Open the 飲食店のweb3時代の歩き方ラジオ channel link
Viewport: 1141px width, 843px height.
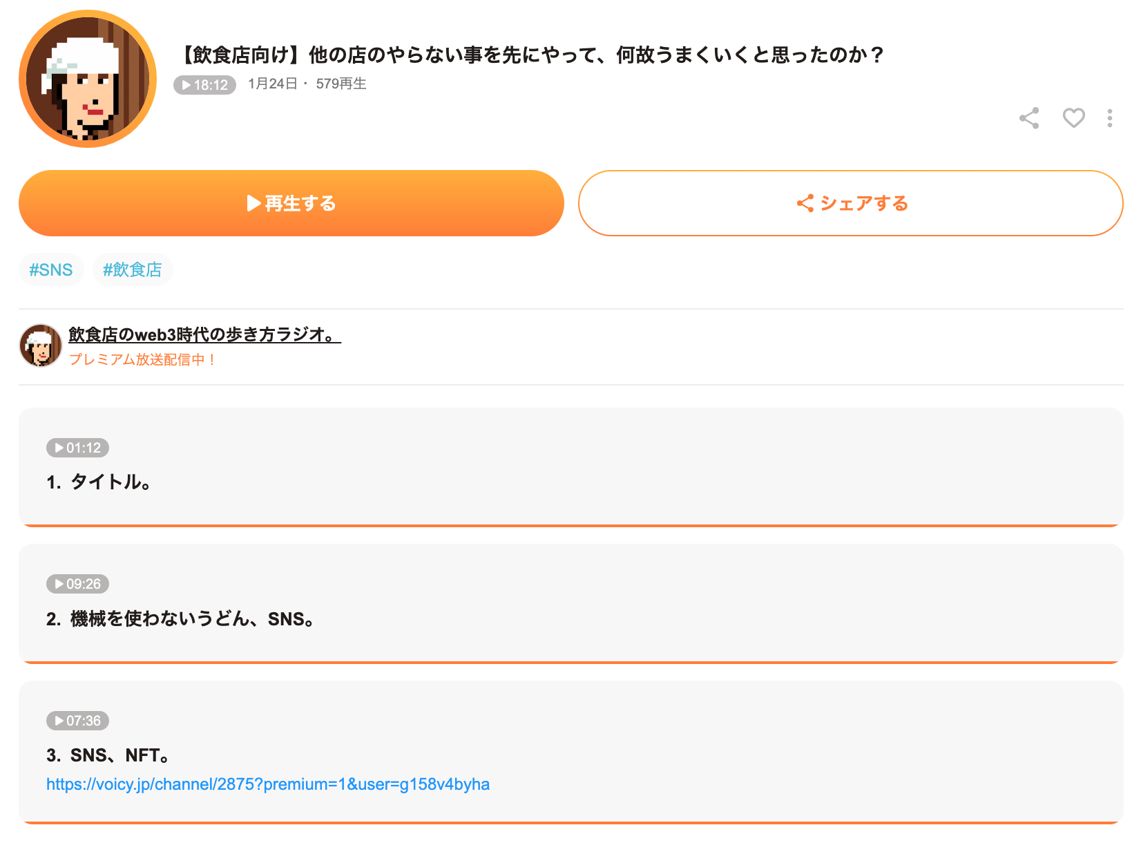pyautogui.click(x=204, y=334)
